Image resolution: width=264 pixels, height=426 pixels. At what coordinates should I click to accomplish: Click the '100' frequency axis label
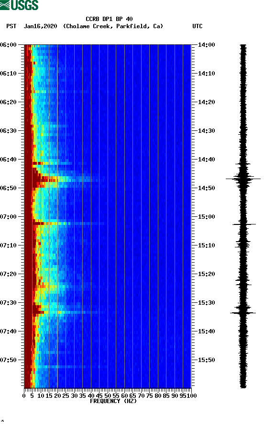tap(192, 396)
